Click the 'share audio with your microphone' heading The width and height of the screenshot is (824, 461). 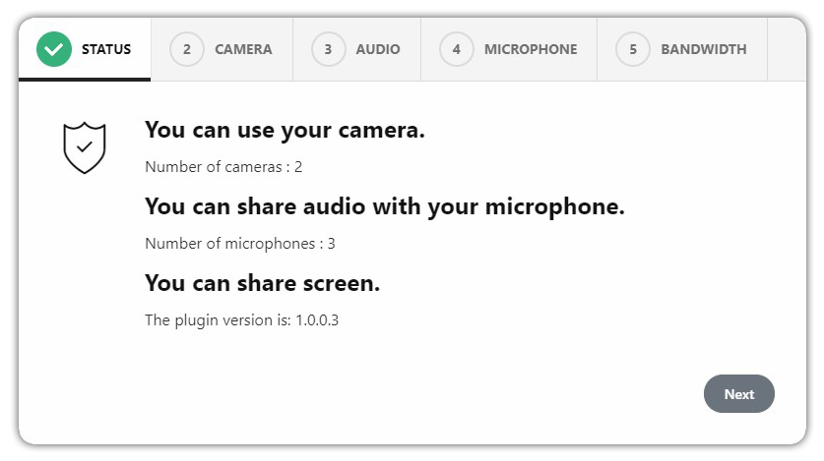pos(385,207)
